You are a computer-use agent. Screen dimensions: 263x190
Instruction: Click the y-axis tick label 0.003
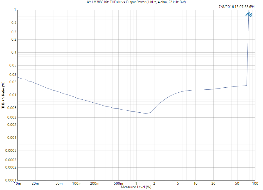pyautogui.click(x=12, y=117)
